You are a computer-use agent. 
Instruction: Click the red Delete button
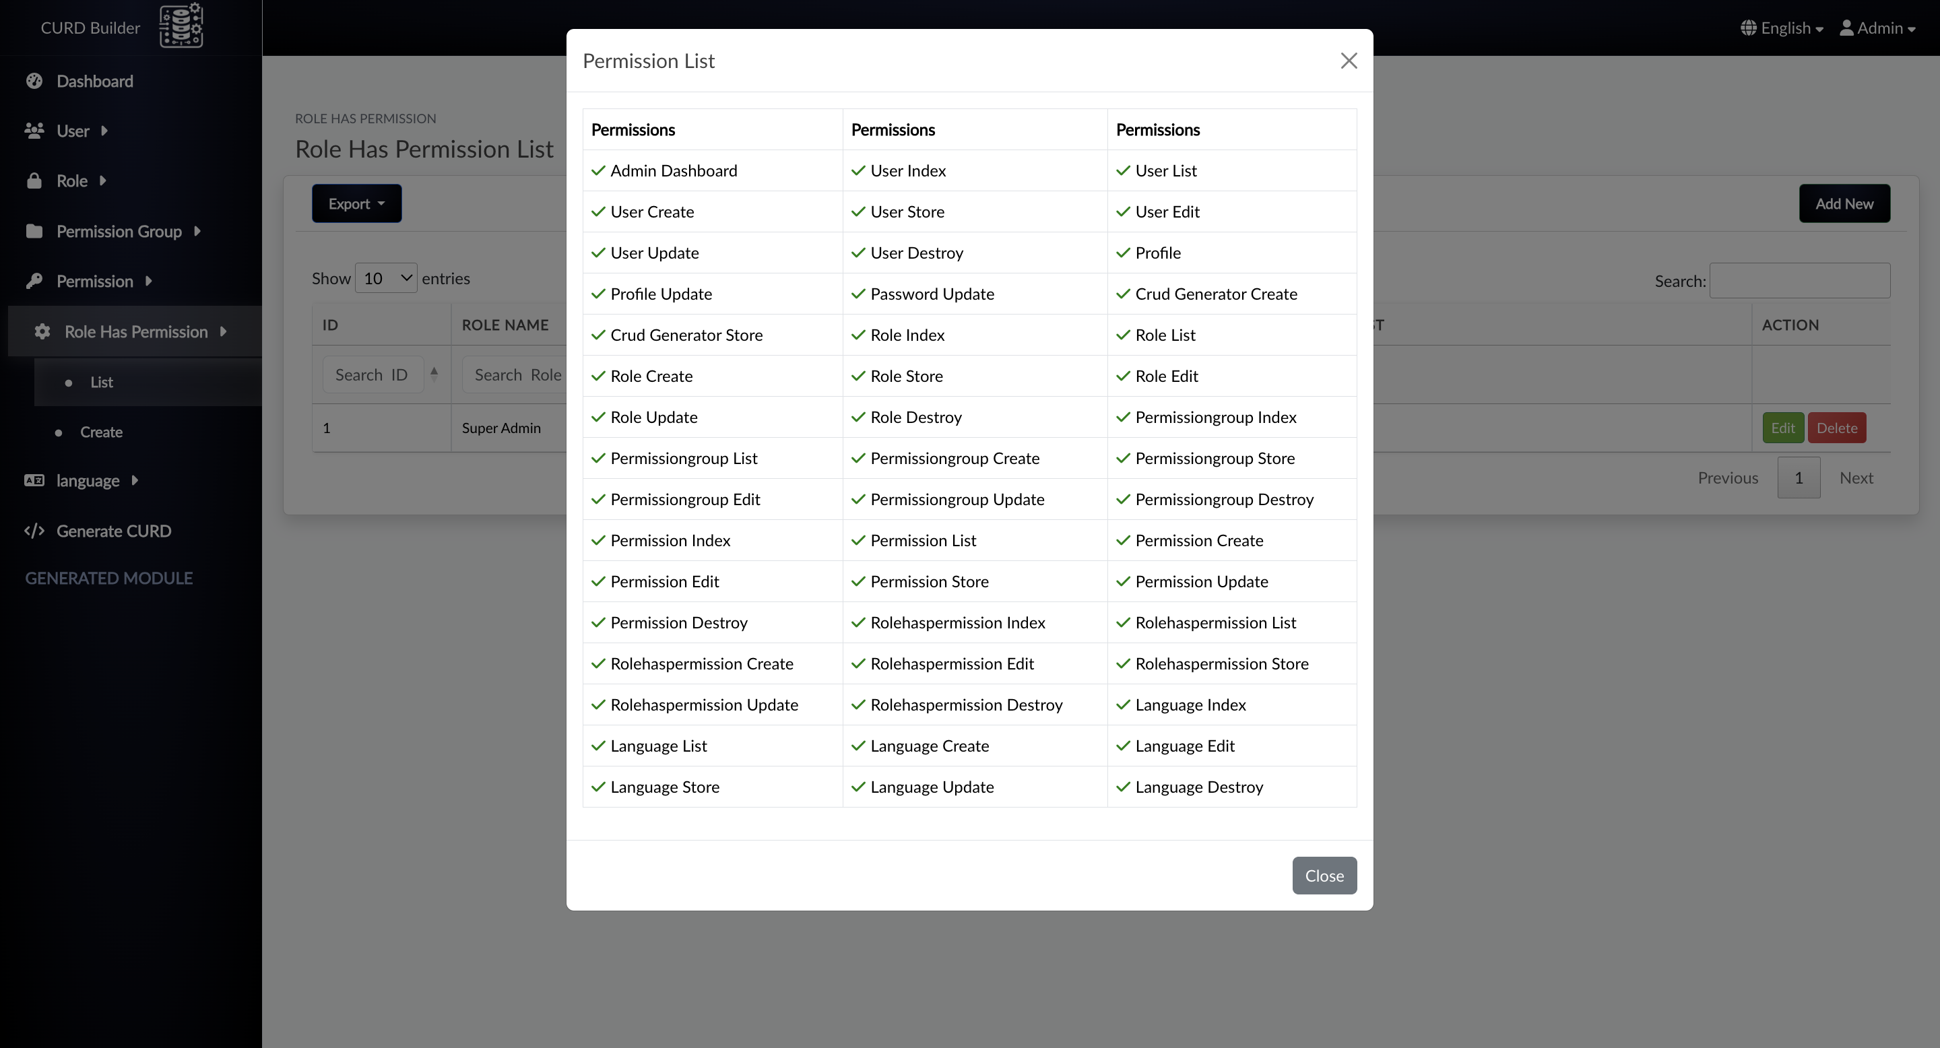pos(1837,428)
